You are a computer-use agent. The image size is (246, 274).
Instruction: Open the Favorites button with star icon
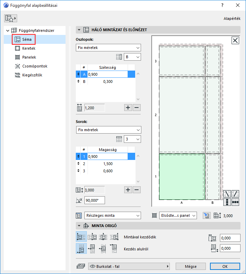[11, 18]
